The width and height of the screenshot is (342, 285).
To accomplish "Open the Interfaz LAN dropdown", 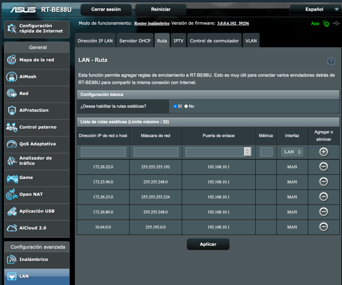I will tap(292, 152).
